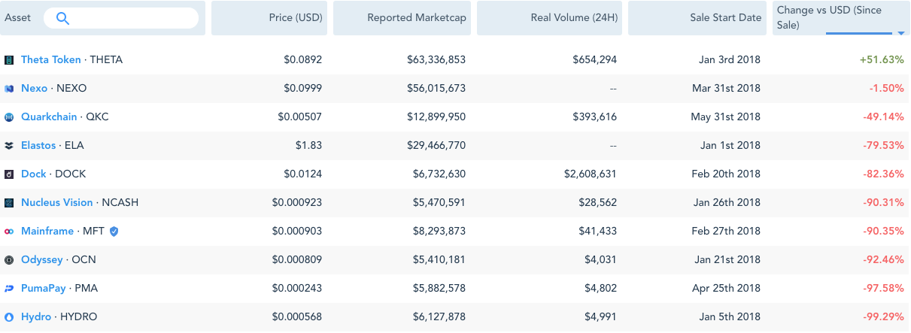Click the Mainframe logo icon

pyautogui.click(x=9, y=232)
